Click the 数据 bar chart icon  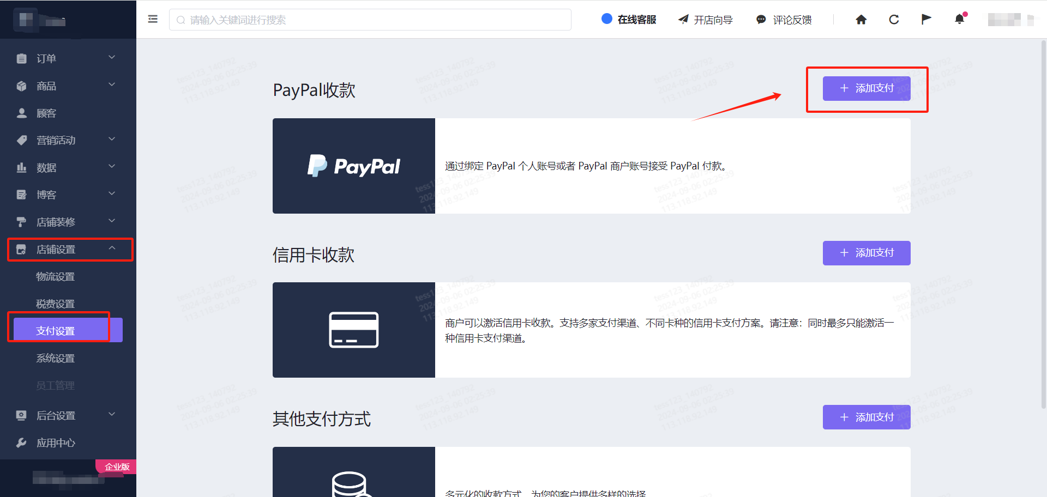coord(21,167)
